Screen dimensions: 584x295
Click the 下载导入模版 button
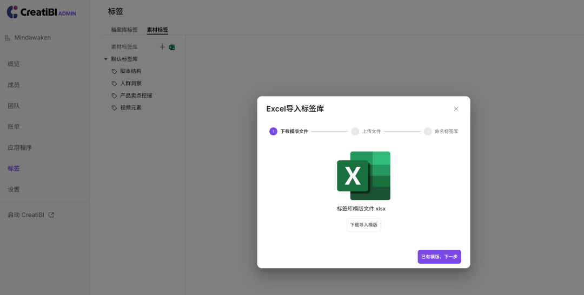click(x=363, y=225)
